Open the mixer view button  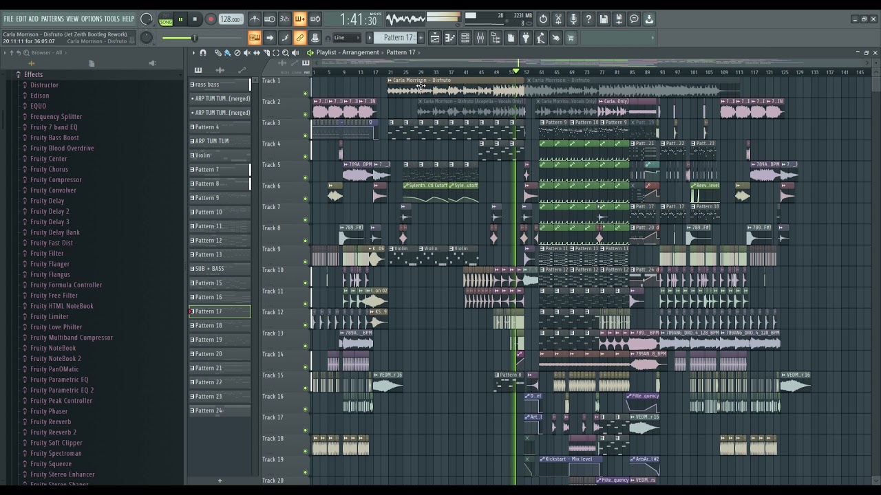(480, 38)
